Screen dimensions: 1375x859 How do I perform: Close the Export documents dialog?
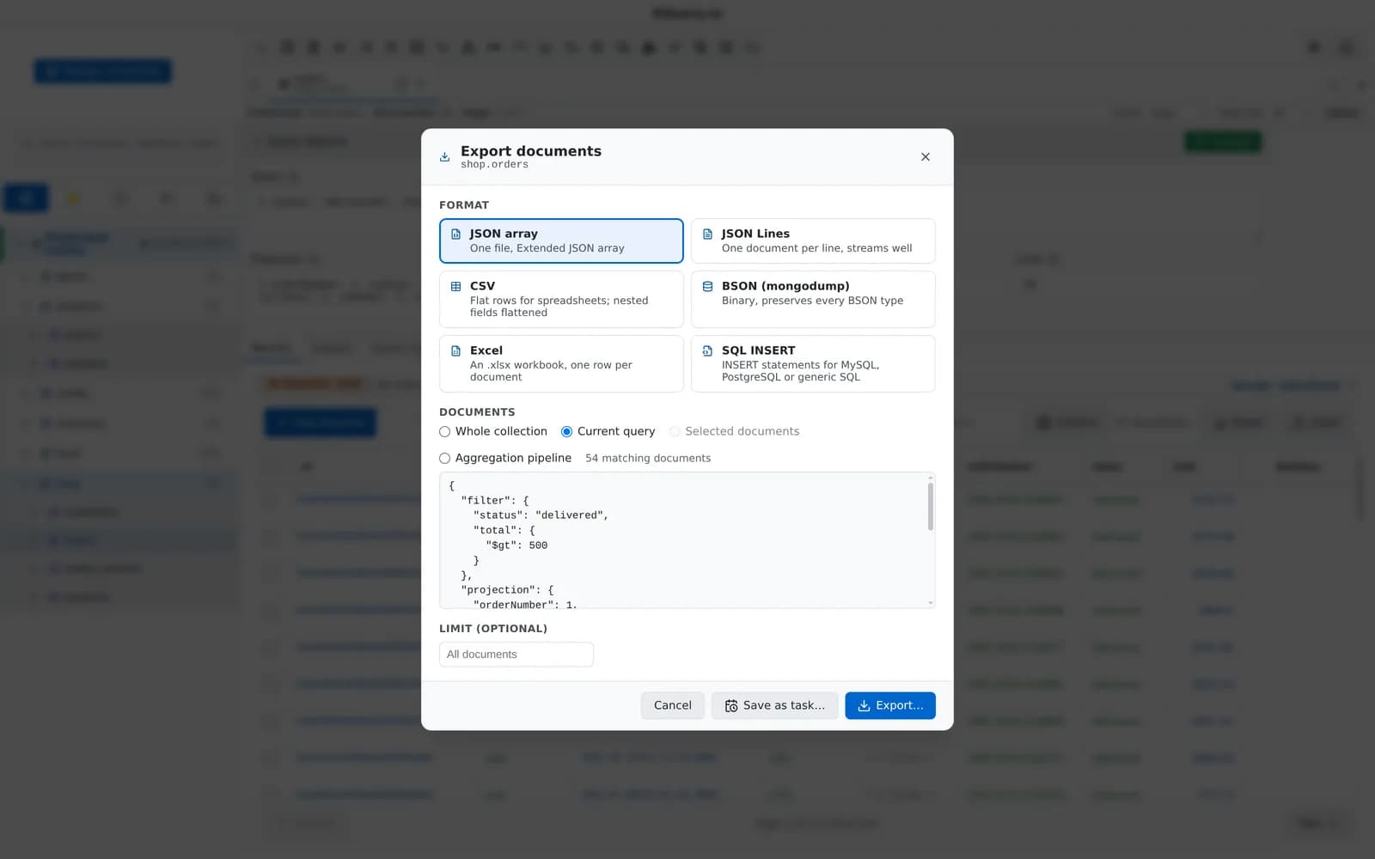tap(926, 156)
